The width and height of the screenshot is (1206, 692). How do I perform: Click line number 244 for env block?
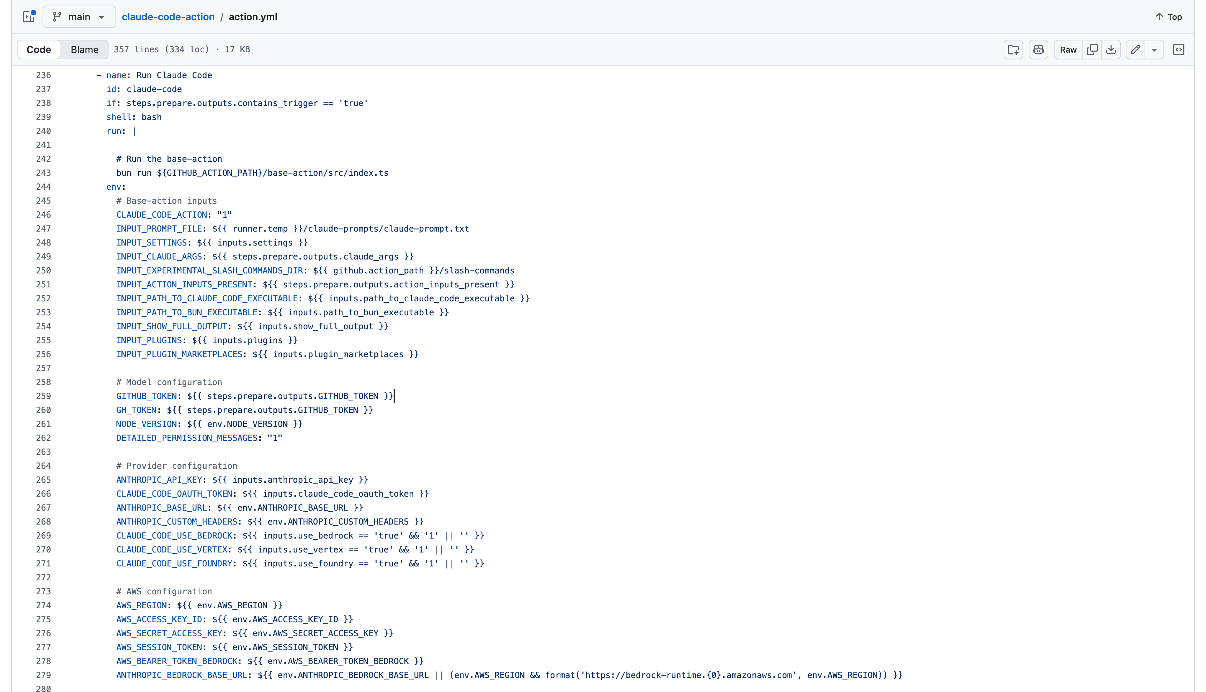pos(43,187)
